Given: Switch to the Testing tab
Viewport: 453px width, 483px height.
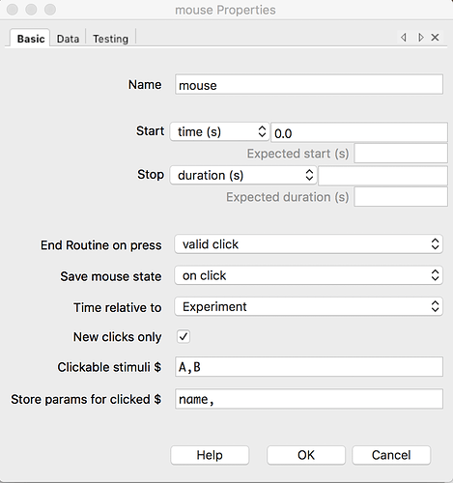Looking at the screenshot, I should click(x=110, y=39).
